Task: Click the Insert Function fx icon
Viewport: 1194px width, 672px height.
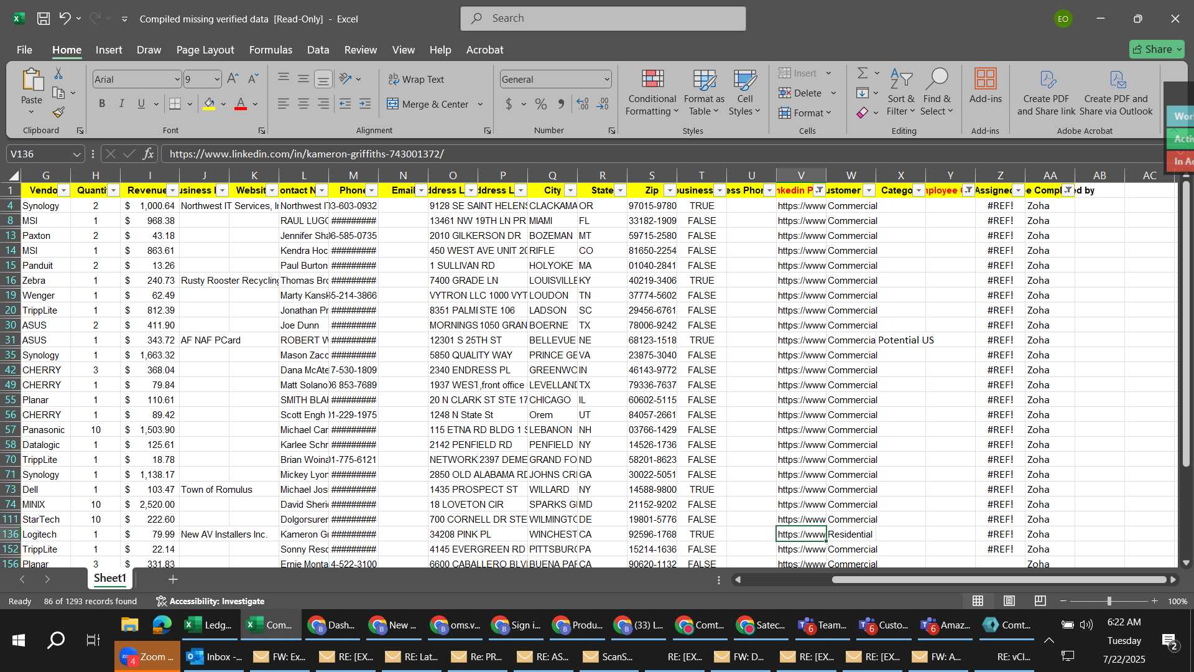Action: pyautogui.click(x=148, y=154)
